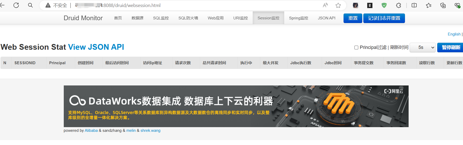Click the blue 重置 button

click(353, 18)
